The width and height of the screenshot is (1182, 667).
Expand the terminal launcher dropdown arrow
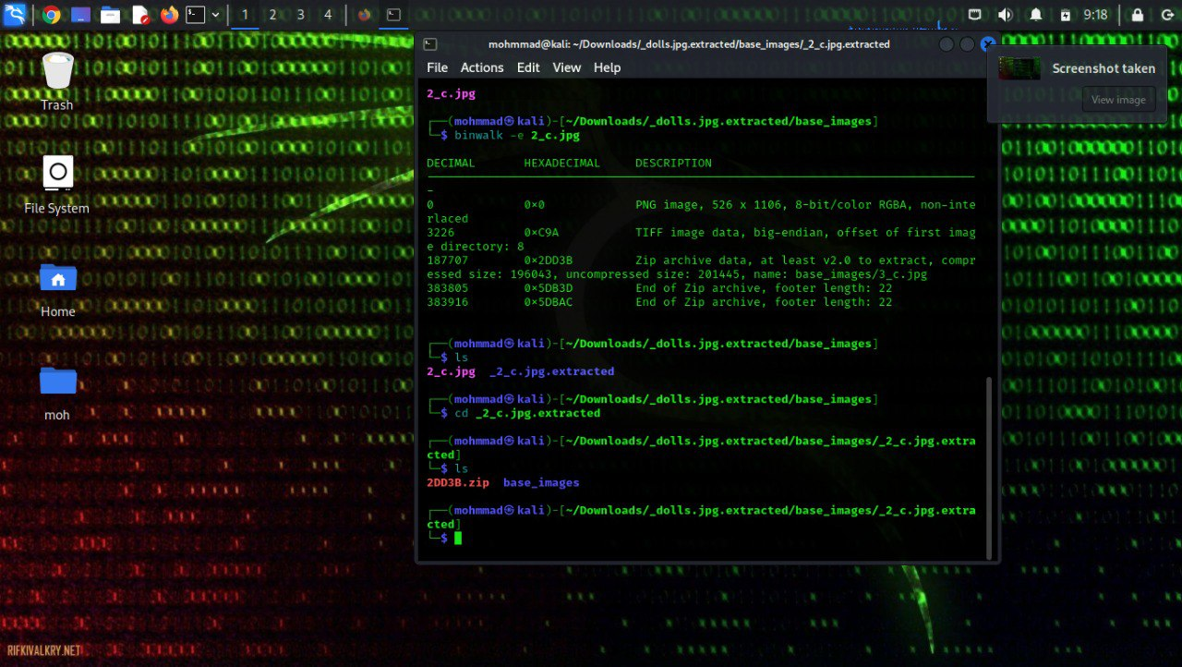click(x=216, y=15)
